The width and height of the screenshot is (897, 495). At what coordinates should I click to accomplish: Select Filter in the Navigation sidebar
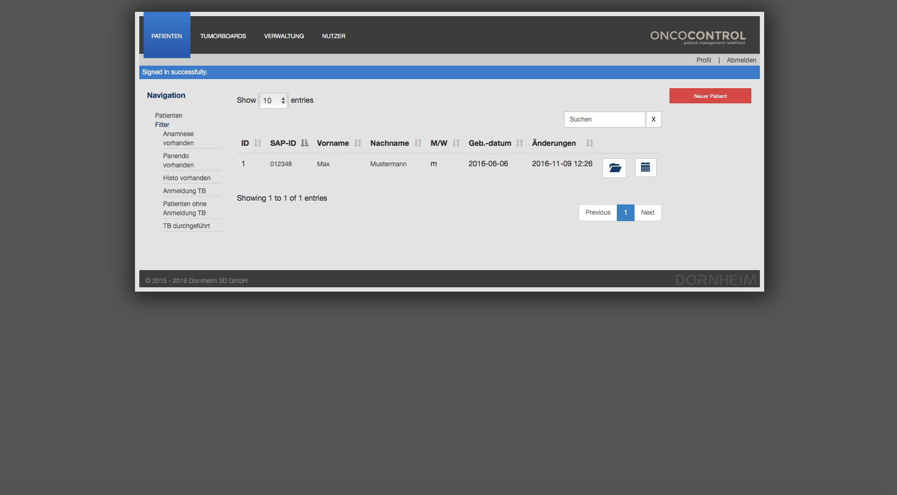(162, 125)
